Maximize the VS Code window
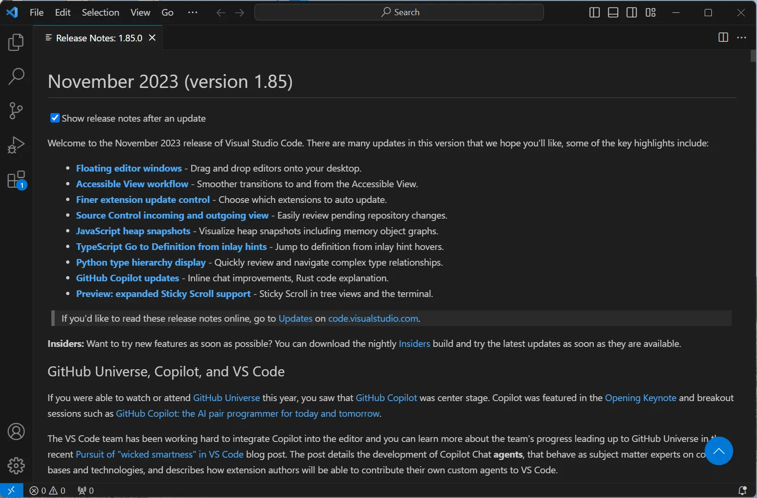 click(x=708, y=13)
